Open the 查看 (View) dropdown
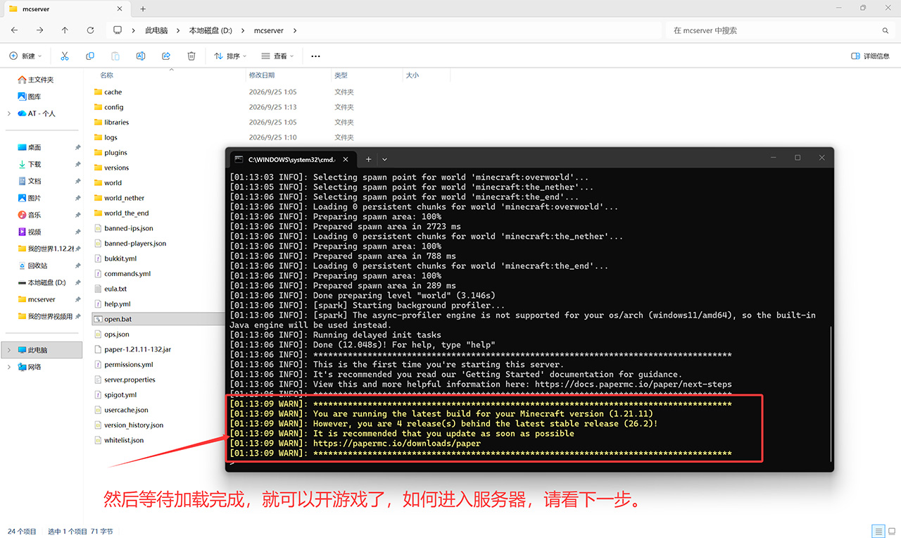The width and height of the screenshot is (901, 538). pos(278,56)
